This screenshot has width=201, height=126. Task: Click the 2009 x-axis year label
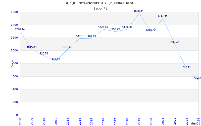pyautogui.click(x=32, y=121)
